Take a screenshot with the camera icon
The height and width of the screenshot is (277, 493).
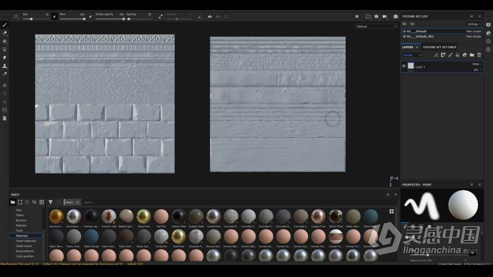(x=395, y=16)
